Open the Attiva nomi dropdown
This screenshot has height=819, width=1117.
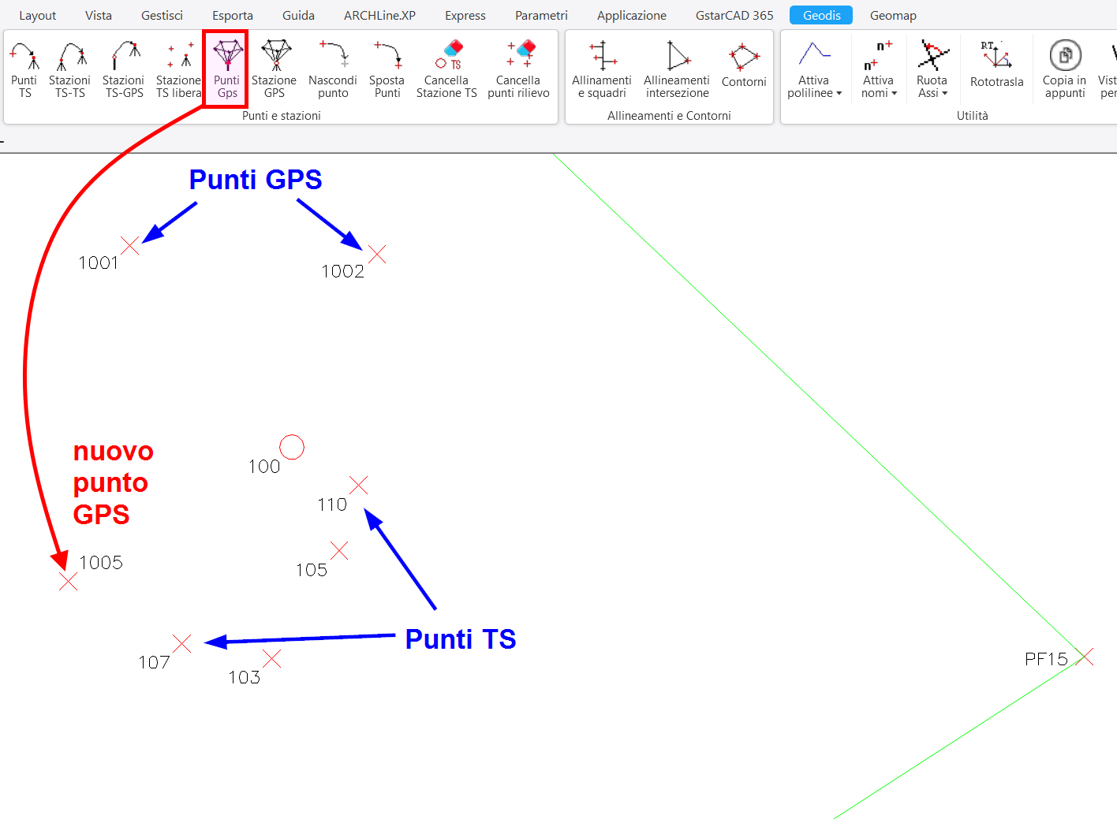coord(879,87)
